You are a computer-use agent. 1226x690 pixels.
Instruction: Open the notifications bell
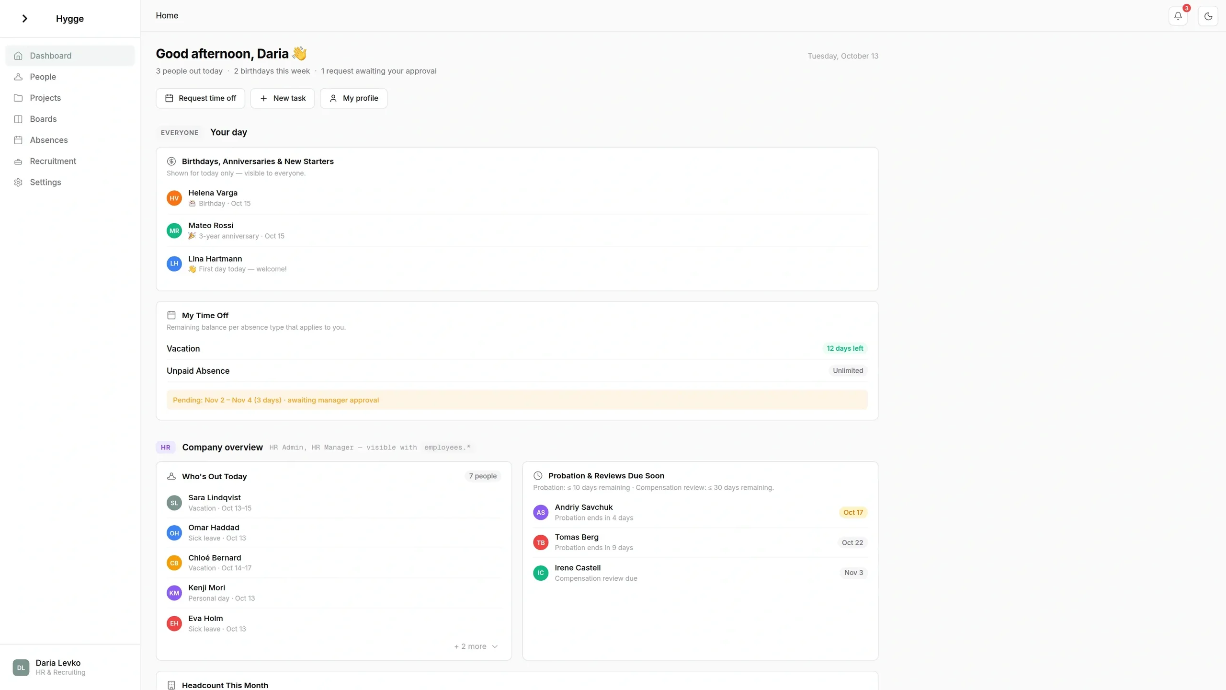pos(1178,16)
